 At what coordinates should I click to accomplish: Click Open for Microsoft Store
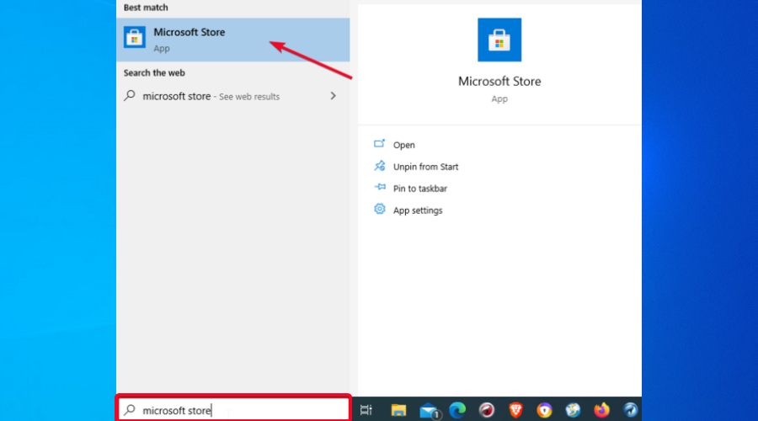pyautogui.click(x=403, y=145)
